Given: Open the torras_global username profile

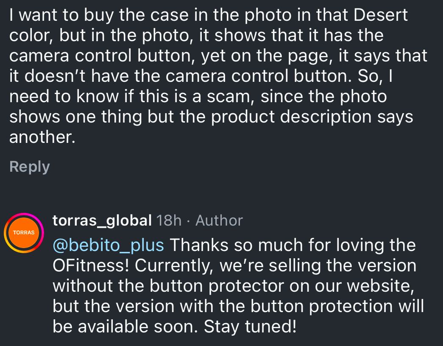Looking at the screenshot, I should click(102, 220).
